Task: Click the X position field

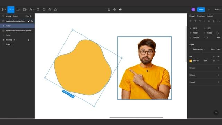Action: 195,28
